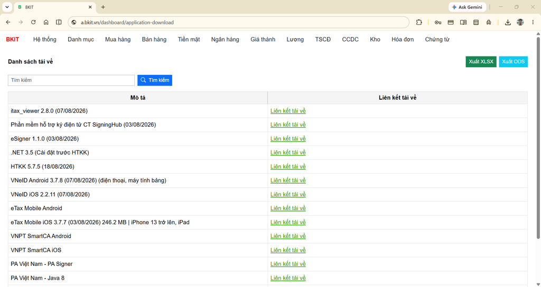This screenshot has width=541, height=287.
Task: Toggle the side panel icon beside home
Action: 59,22
